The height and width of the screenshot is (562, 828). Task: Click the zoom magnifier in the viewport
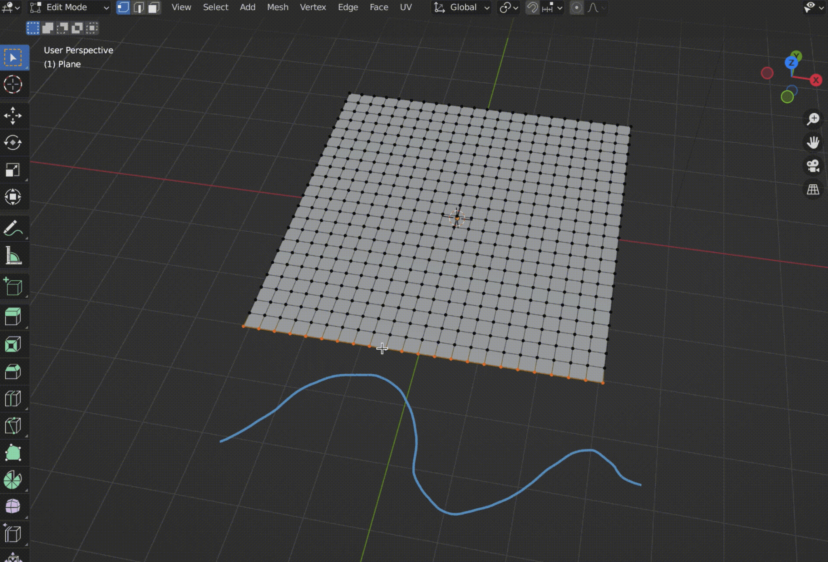[x=813, y=118]
